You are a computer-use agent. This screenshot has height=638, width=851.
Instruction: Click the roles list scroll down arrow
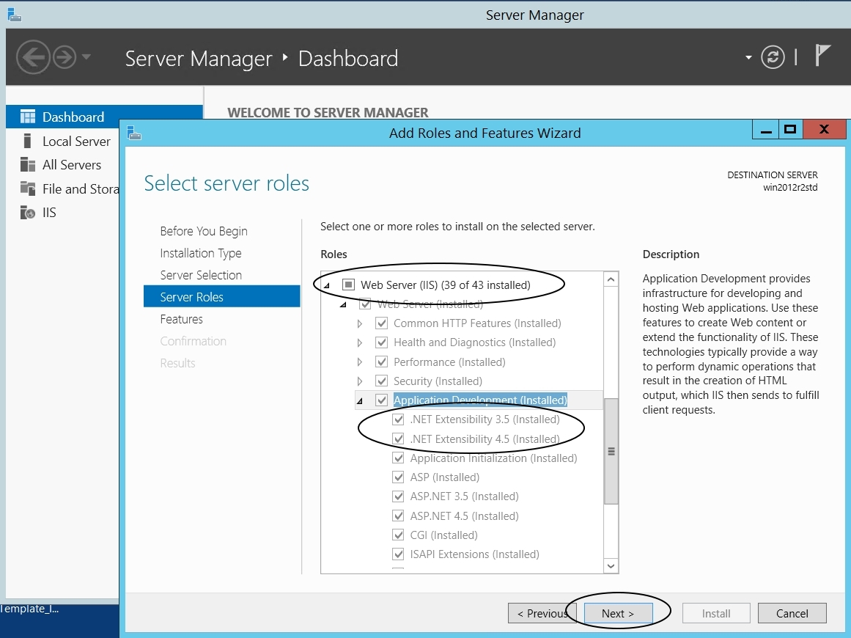coord(611,566)
